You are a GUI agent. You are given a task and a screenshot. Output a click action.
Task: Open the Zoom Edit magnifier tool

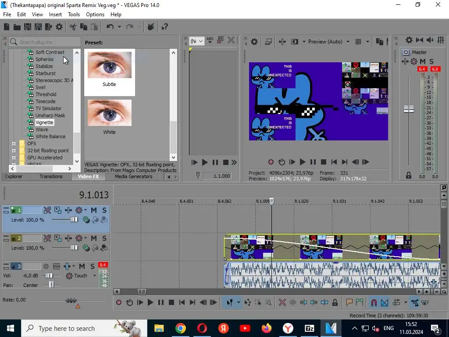[x=268, y=302]
